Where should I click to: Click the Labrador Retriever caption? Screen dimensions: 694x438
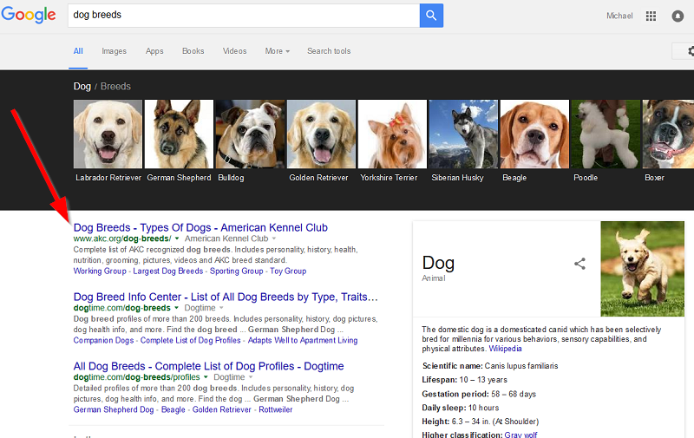[108, 178]
